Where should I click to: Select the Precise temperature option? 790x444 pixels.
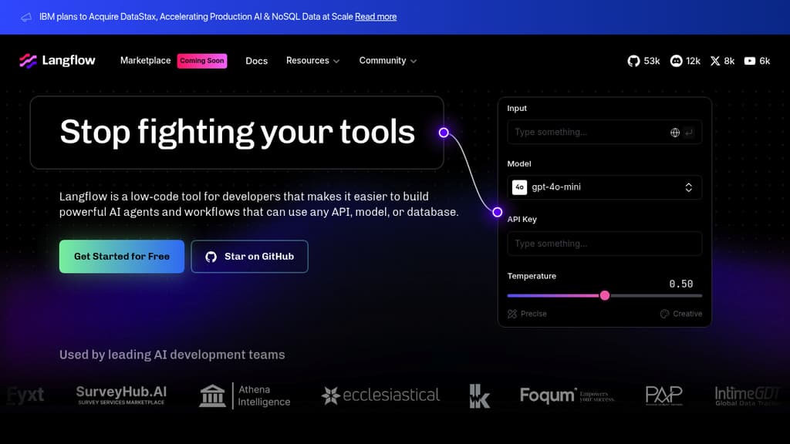point(527,314)
